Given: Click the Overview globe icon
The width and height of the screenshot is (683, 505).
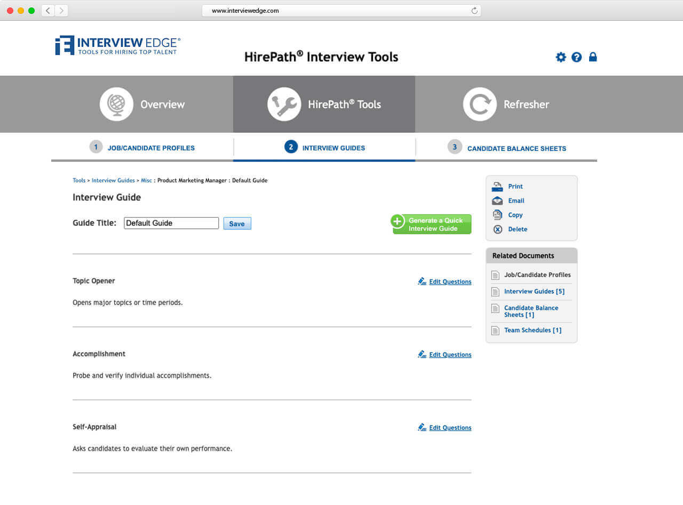Looking at the screenshot, I should pyautogui.click(x=116, y=104).
